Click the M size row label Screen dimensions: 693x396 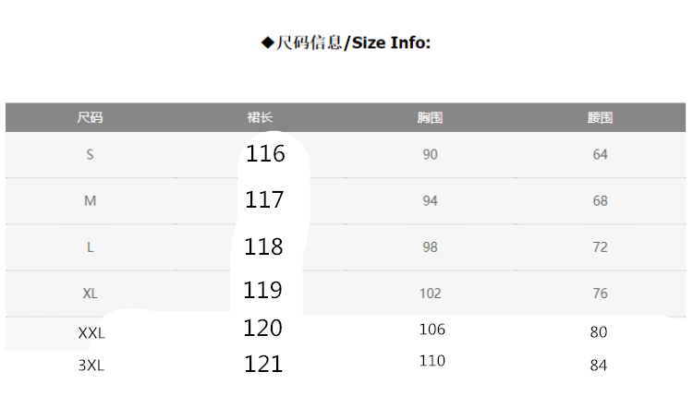[x=90, y=201]
